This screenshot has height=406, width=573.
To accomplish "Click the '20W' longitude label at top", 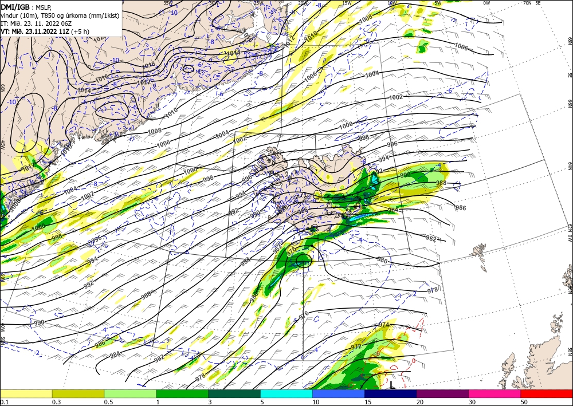I will point(303,3).
